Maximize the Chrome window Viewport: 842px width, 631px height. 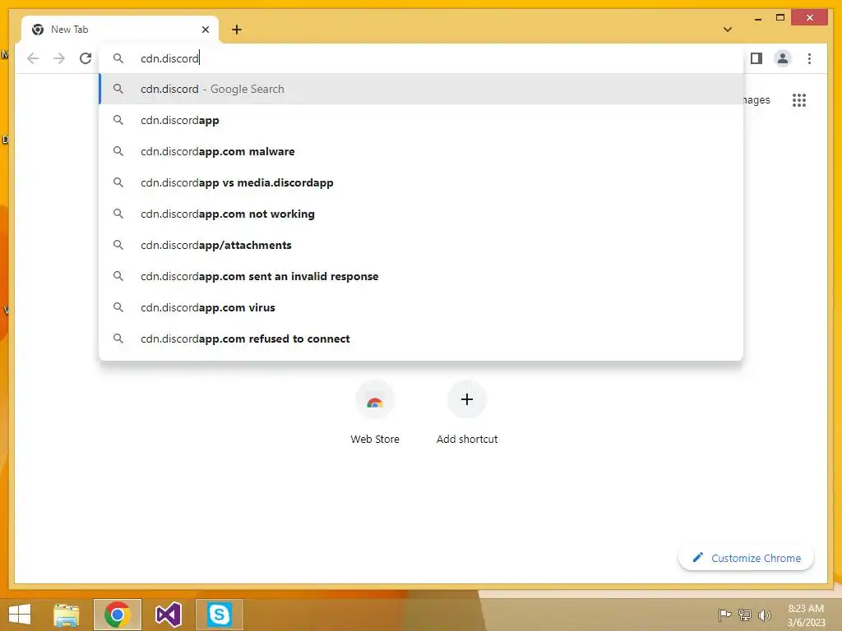780,18
